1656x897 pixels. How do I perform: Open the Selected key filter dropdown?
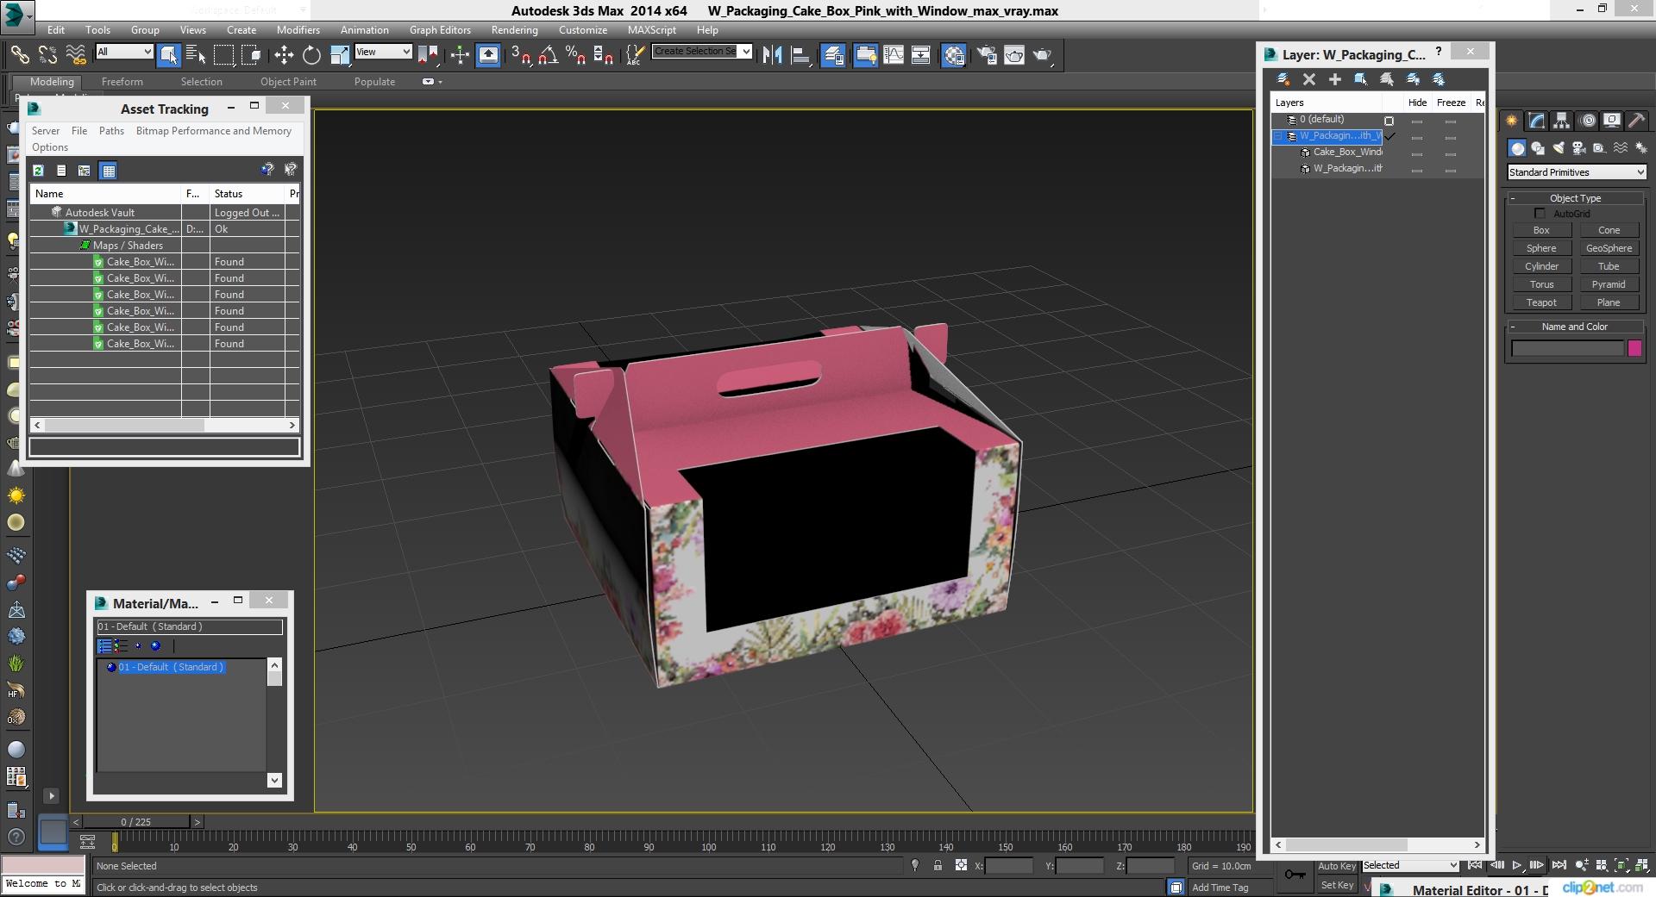tap(1410, 865)
